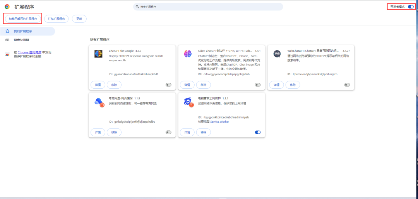Disable the 电脑管家上网防护 extension toggle
Screen dimensions: 418x199
(x=257, y=132)
